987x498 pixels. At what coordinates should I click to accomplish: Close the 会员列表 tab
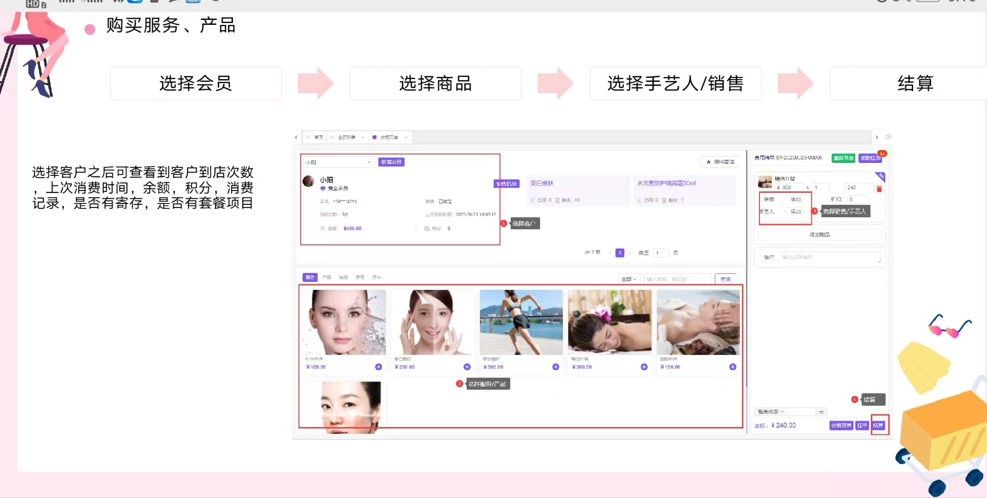[x=363, y=137]
